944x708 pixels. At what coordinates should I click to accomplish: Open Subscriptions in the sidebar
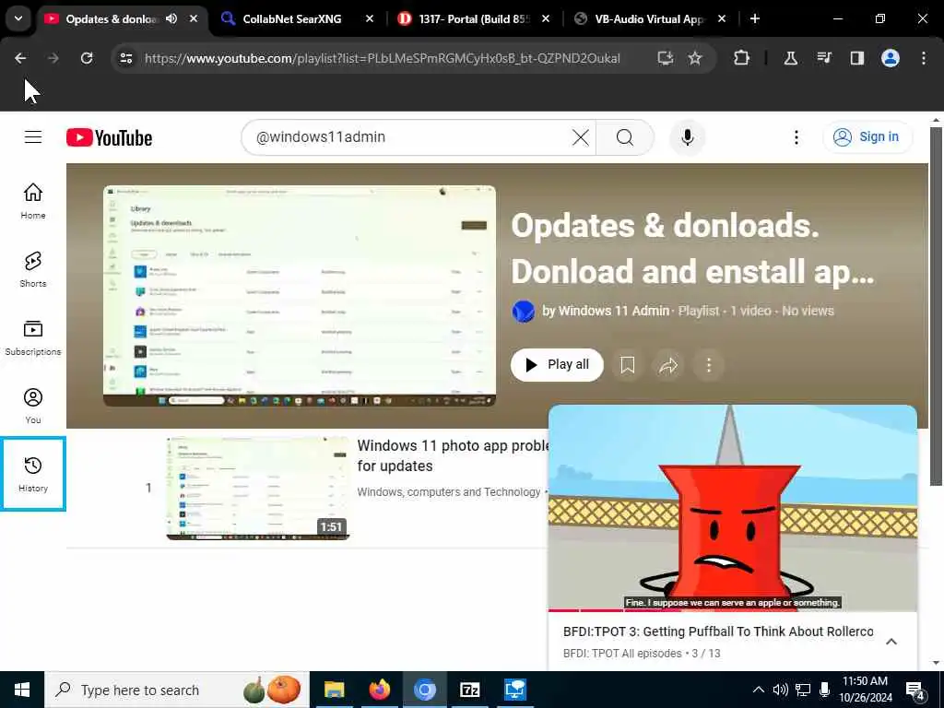(33, 337)
